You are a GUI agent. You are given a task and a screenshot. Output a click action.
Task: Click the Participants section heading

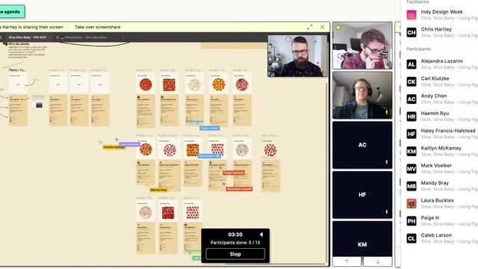point(418,49)
